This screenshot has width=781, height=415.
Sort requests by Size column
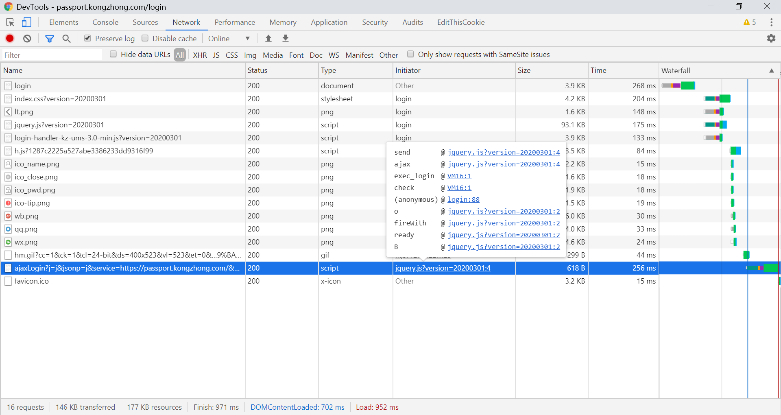(552, 70)
